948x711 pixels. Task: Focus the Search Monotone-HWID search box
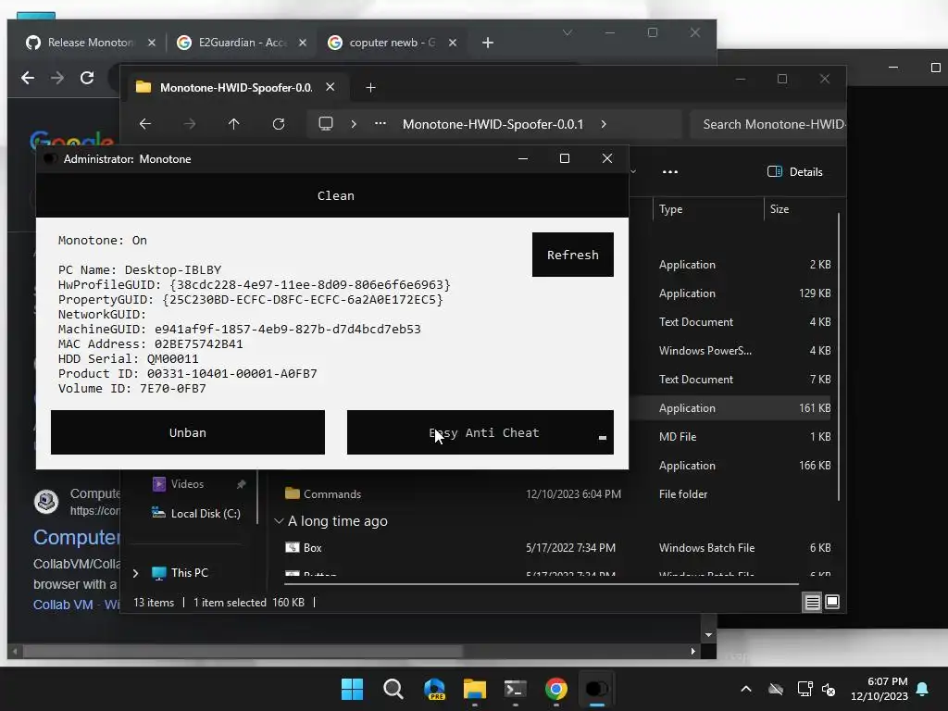click(767, 124)
